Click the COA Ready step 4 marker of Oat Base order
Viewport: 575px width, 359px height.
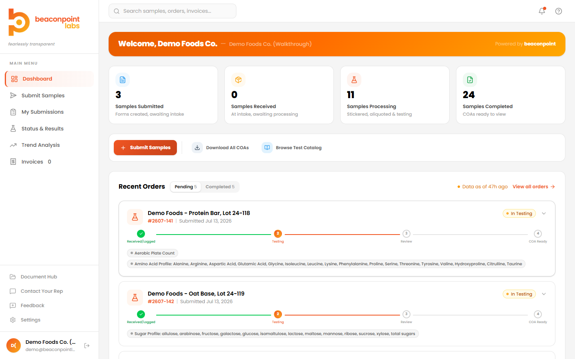pyautogui.click(x=538, y=314)
